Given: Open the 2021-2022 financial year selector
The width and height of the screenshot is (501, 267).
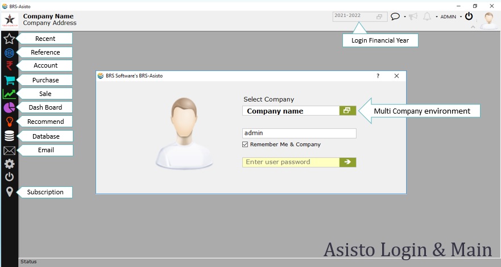Looking at the screenshot, I should point(360,16).
